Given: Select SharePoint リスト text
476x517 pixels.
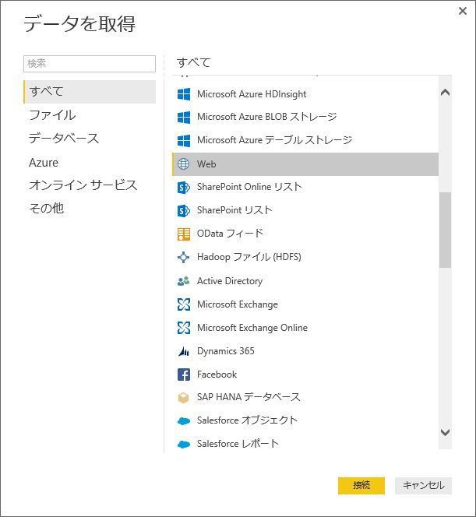Looking at the screenshot, I should 234,210.
